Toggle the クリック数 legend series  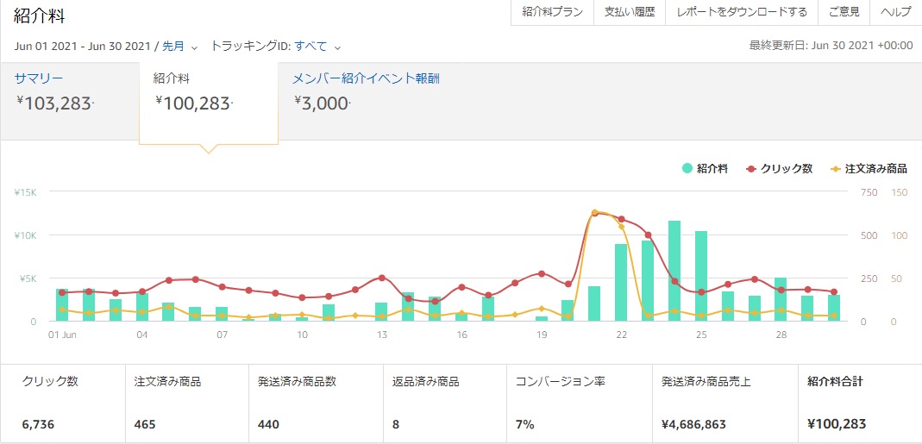tap(779, 169)
